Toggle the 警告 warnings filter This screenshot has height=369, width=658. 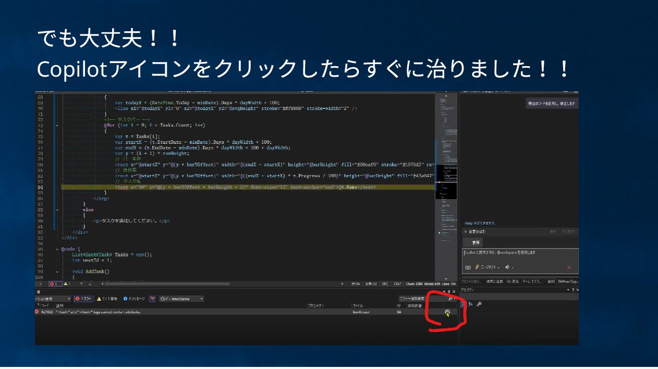108,299
